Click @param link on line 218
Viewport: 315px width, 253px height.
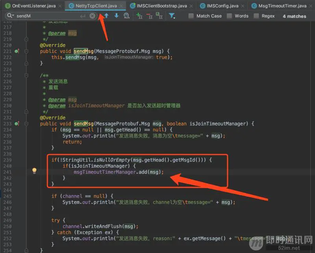pyautogui.click(x=57, y=33)
